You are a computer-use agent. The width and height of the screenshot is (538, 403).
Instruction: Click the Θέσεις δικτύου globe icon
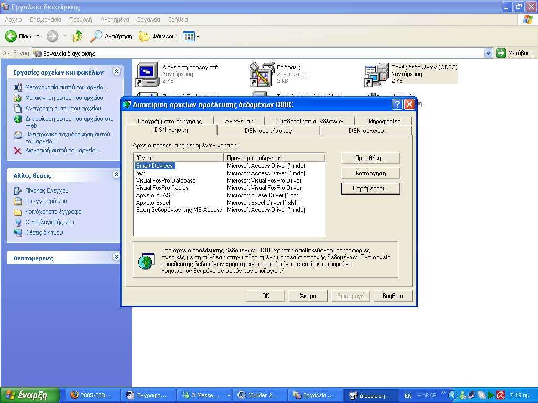pos(18,232)
